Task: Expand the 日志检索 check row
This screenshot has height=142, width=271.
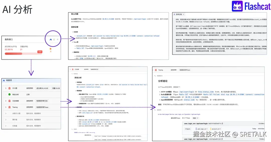Action: click(x=6, y=101)
